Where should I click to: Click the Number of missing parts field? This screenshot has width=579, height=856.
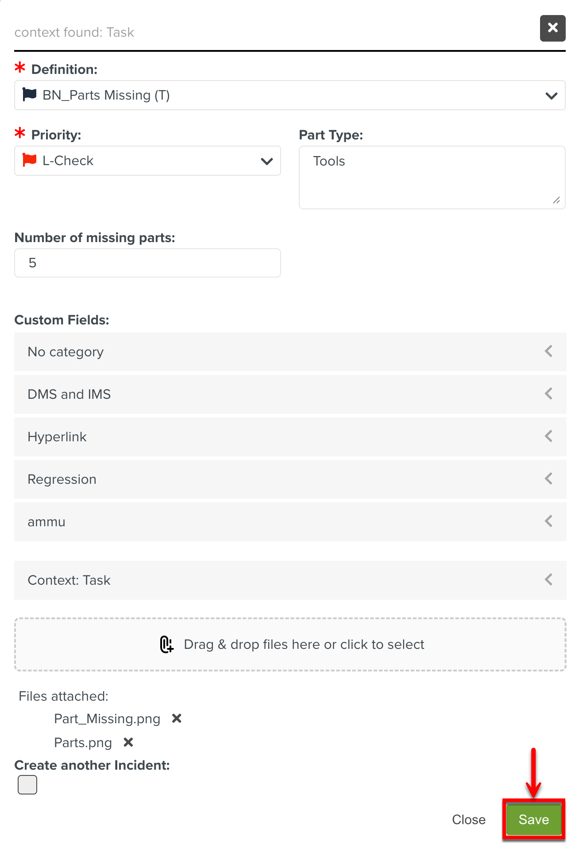click(147, 263)
